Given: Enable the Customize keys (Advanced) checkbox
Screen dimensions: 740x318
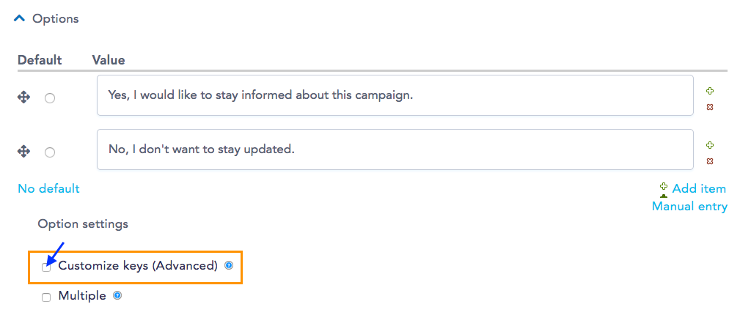Looking at the screenshot, I should [46, 267].
